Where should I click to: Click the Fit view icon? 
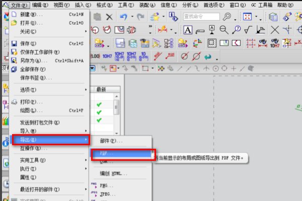[247, 17]
